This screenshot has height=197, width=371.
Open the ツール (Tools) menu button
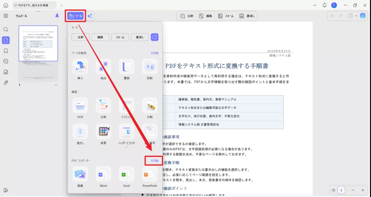[x=75, y=16]
